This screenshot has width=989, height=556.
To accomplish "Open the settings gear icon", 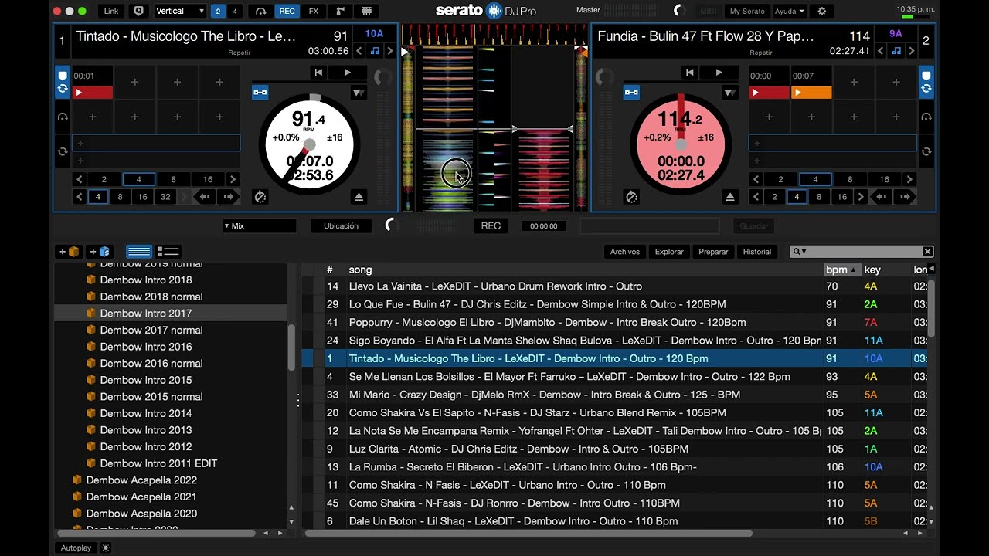I will (821, 11).
